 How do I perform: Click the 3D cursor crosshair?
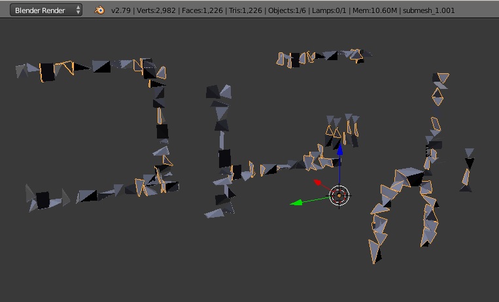coord(339,195)
